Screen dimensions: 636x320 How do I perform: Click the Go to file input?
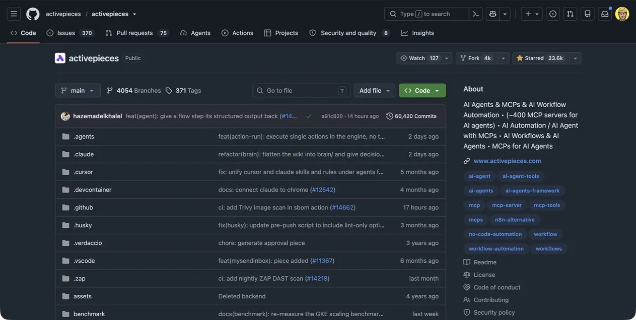point(301,91)
